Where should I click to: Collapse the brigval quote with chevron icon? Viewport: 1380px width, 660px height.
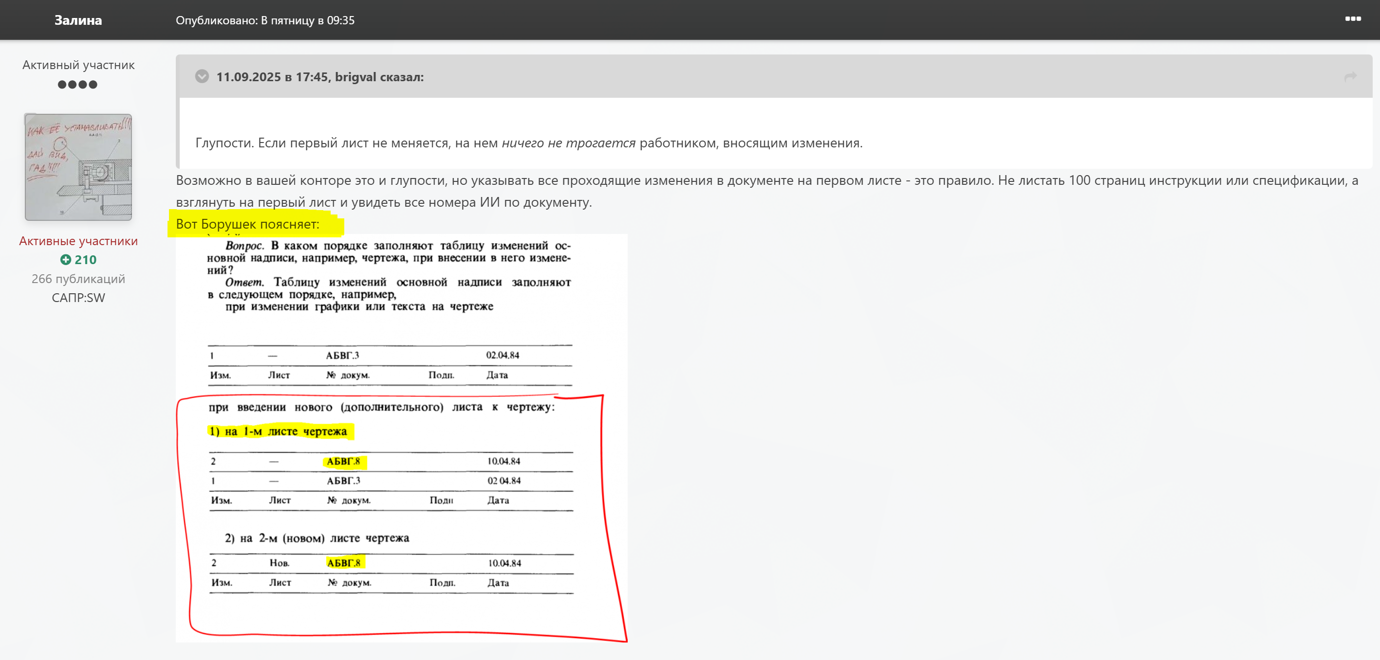202,76
